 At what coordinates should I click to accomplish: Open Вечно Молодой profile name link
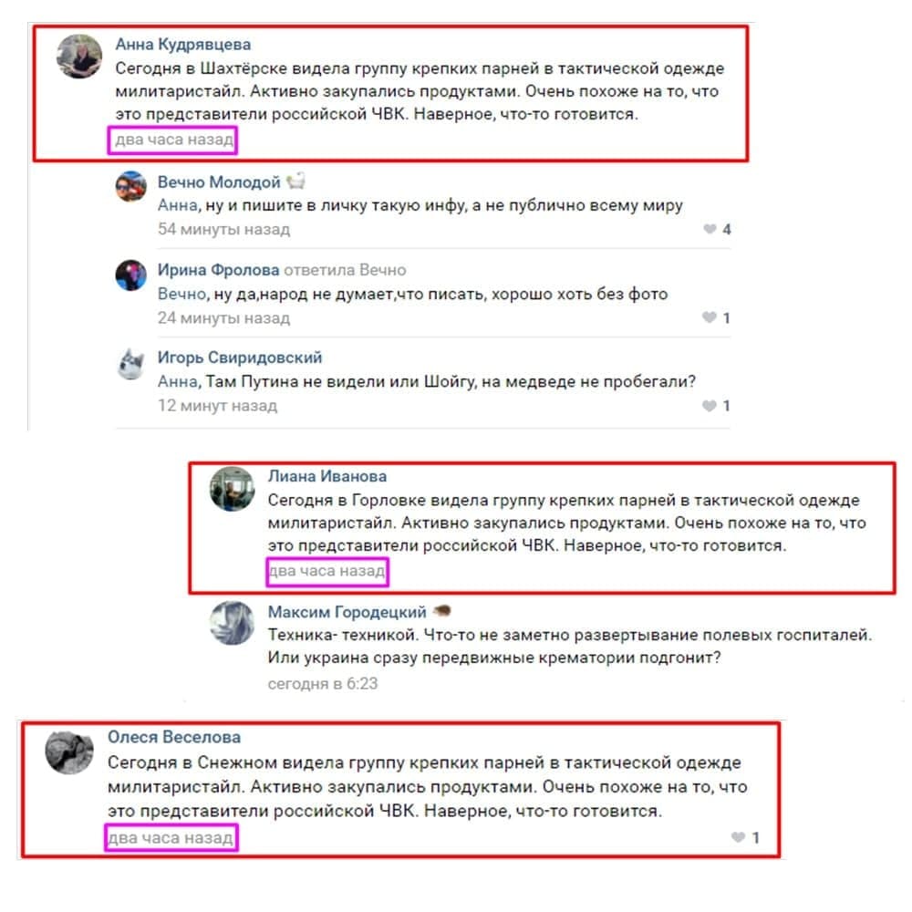pyautogui.click(x=219, y=182)
